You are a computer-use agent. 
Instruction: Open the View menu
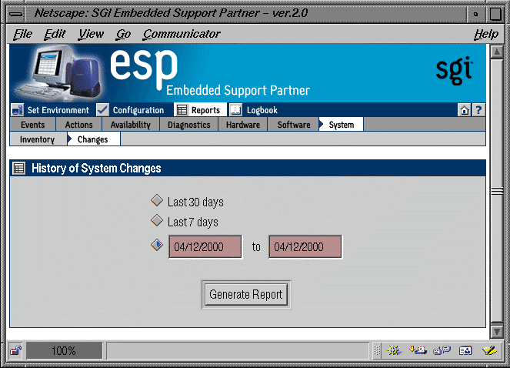[91, 34]
